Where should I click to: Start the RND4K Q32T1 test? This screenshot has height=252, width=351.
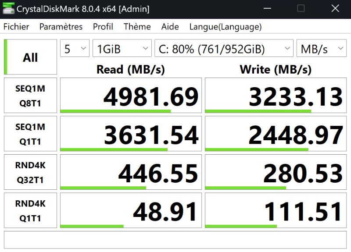(x=30, y=172)
